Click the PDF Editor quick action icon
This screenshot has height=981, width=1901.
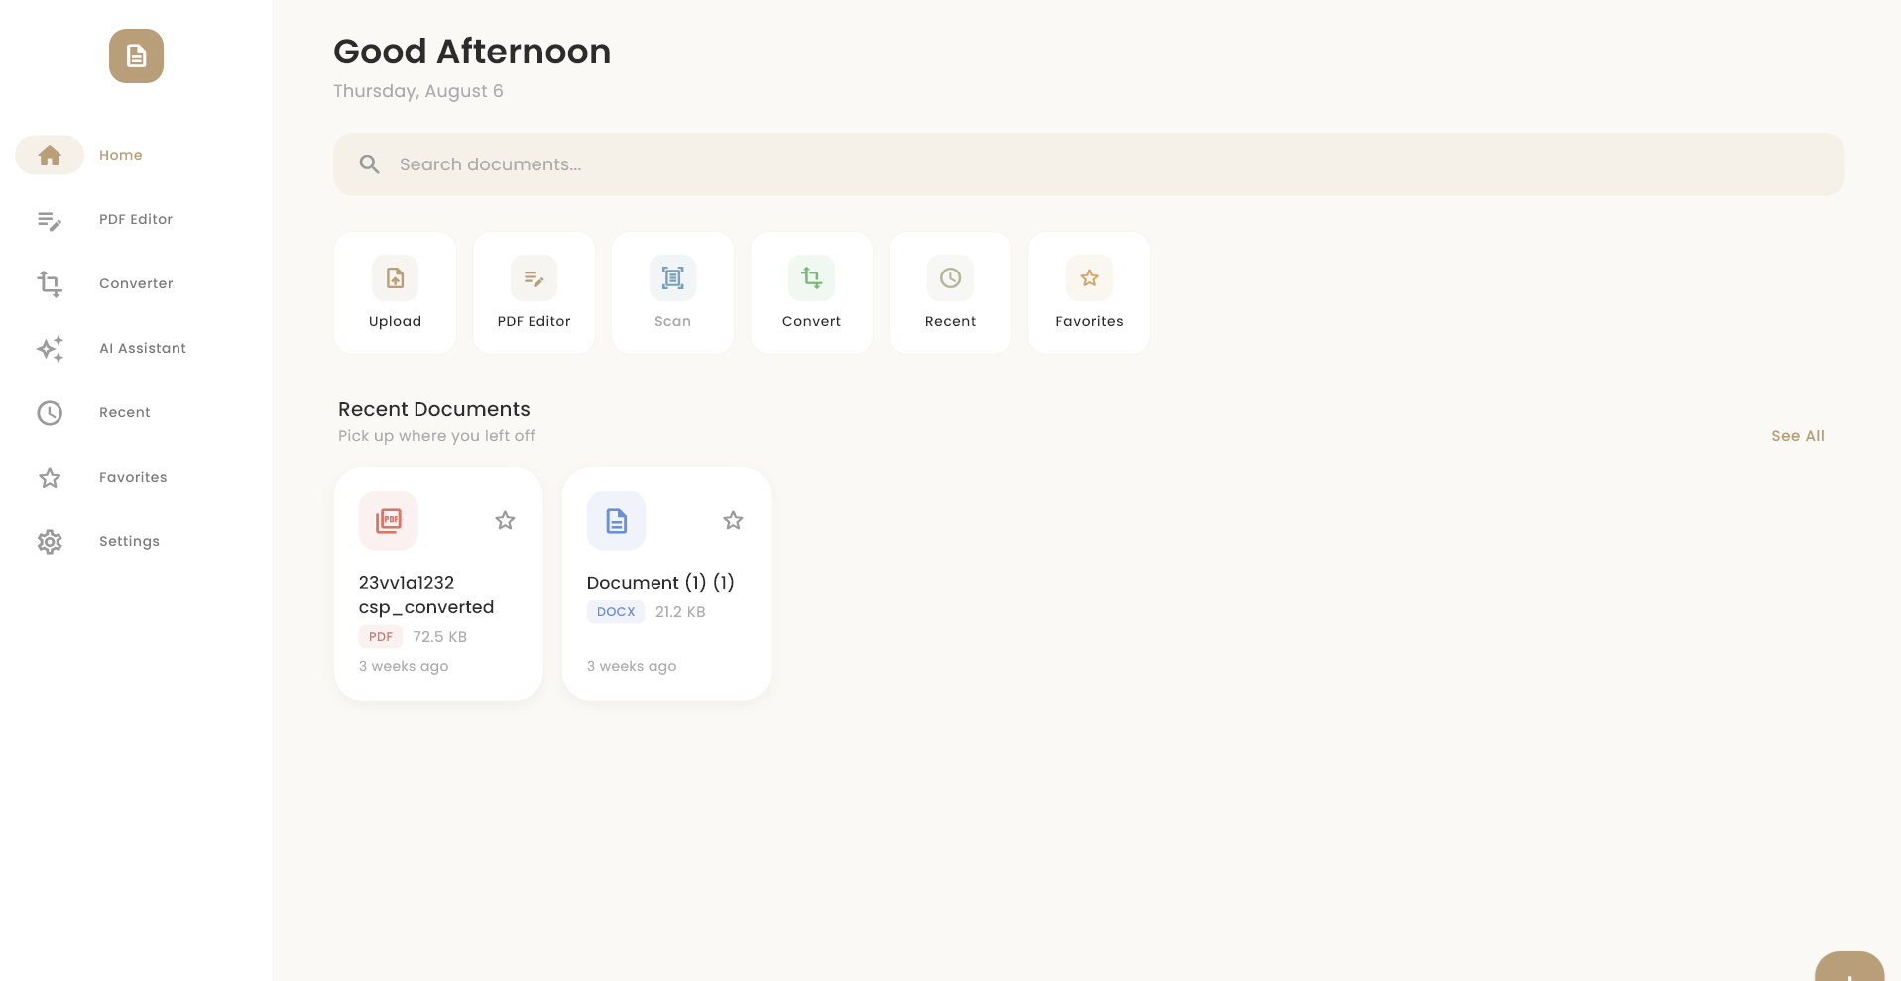[x=534, y=278]
